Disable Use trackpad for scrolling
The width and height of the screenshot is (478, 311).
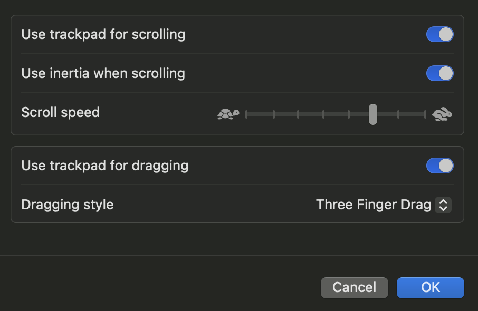coord(439,35)
